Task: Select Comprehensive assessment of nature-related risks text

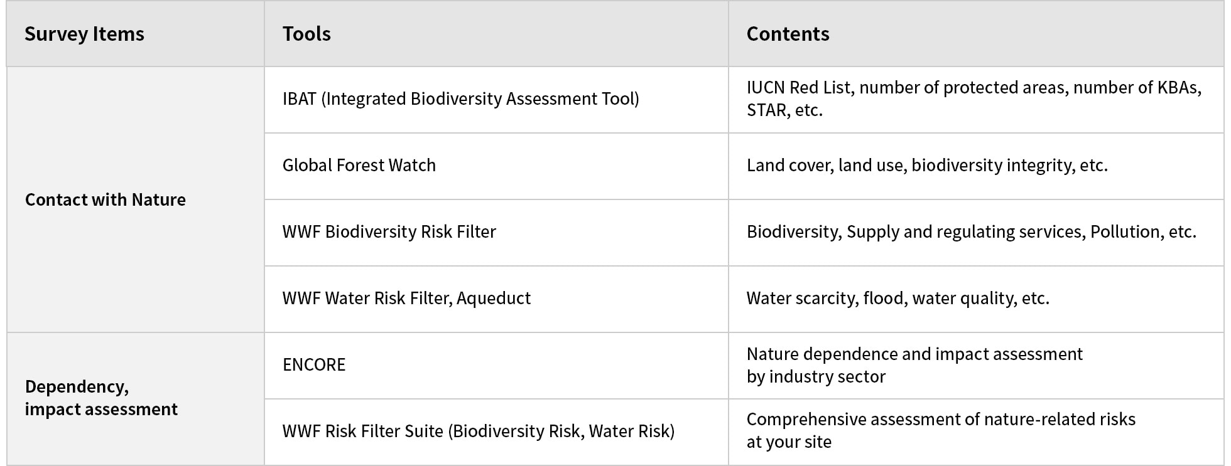Action: click(x=941, y=420)
